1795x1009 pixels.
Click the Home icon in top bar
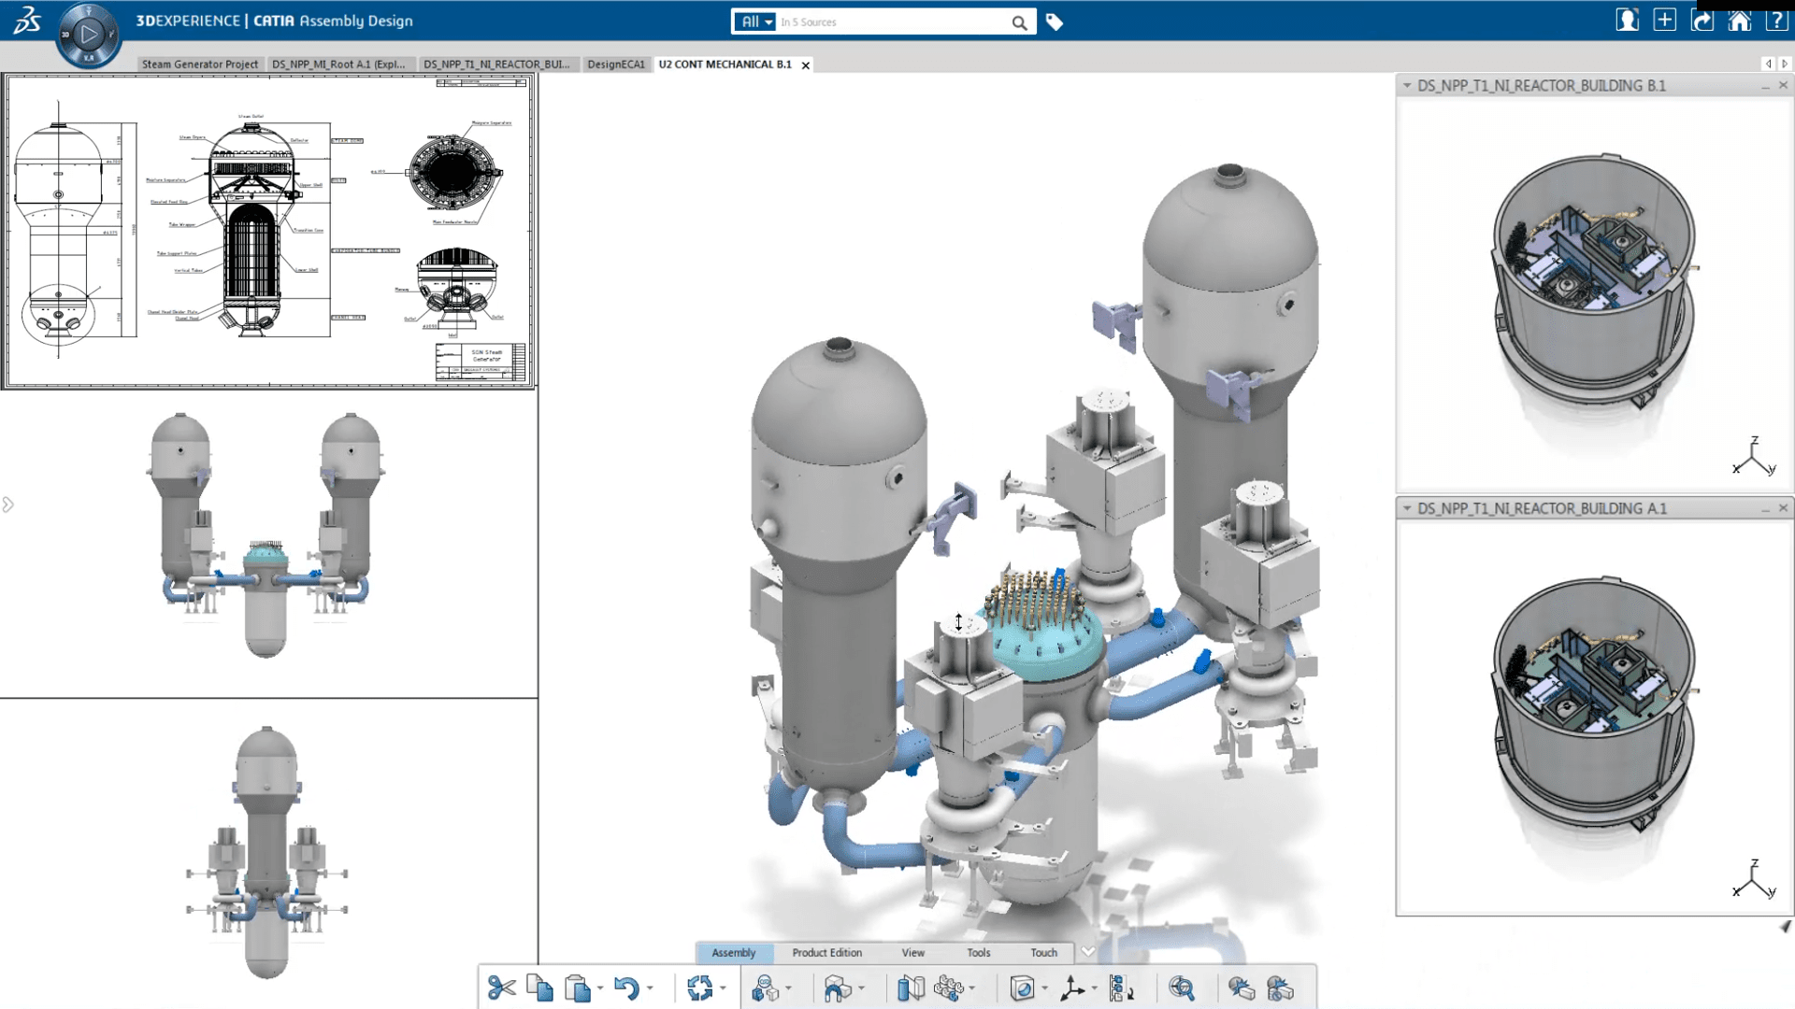click(1739, 21)
